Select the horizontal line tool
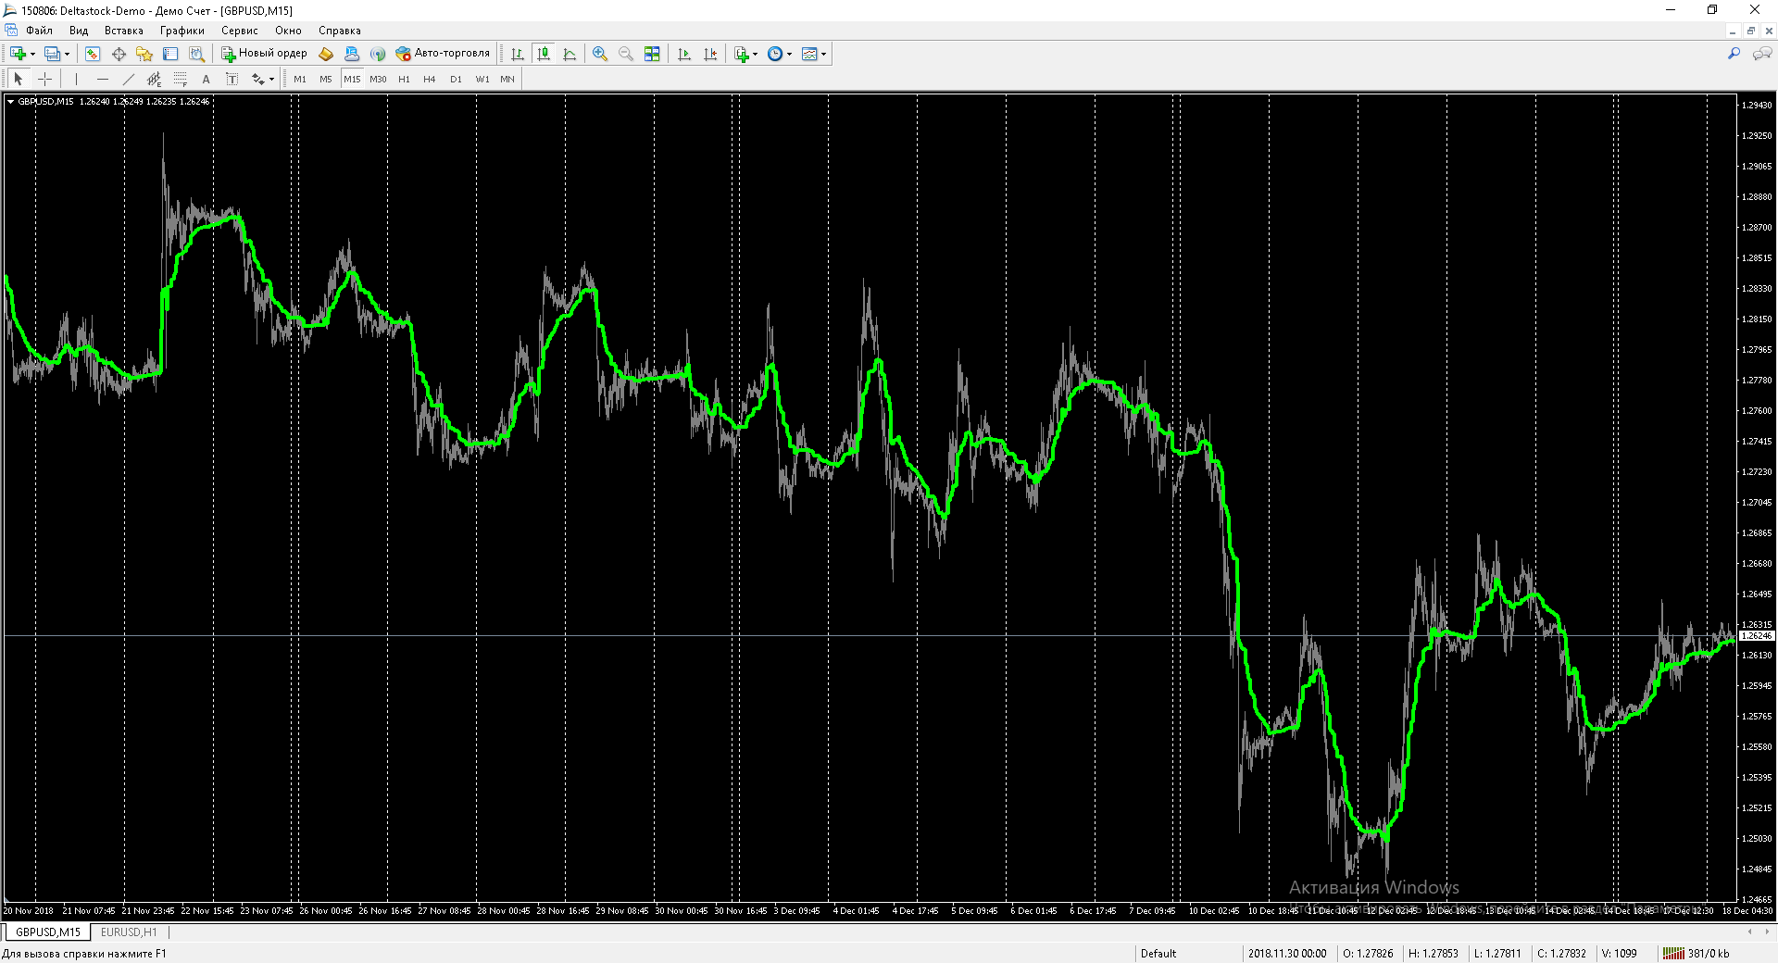The width and height of the screenshot is (1778, 963). 103,80
